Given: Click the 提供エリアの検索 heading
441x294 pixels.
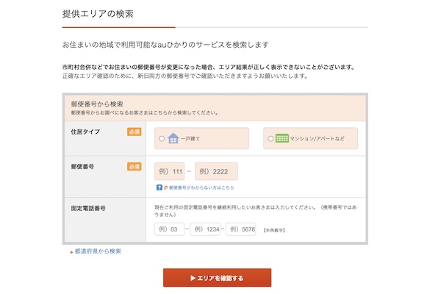Looking at the screenshot, I should [98, 14].
